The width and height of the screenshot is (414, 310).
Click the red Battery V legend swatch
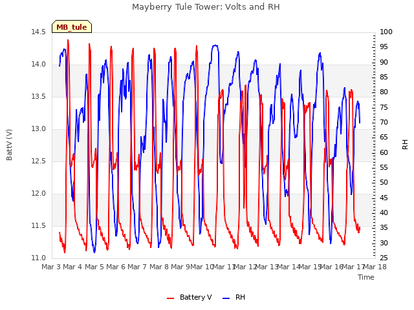click(x=171, y=298)
